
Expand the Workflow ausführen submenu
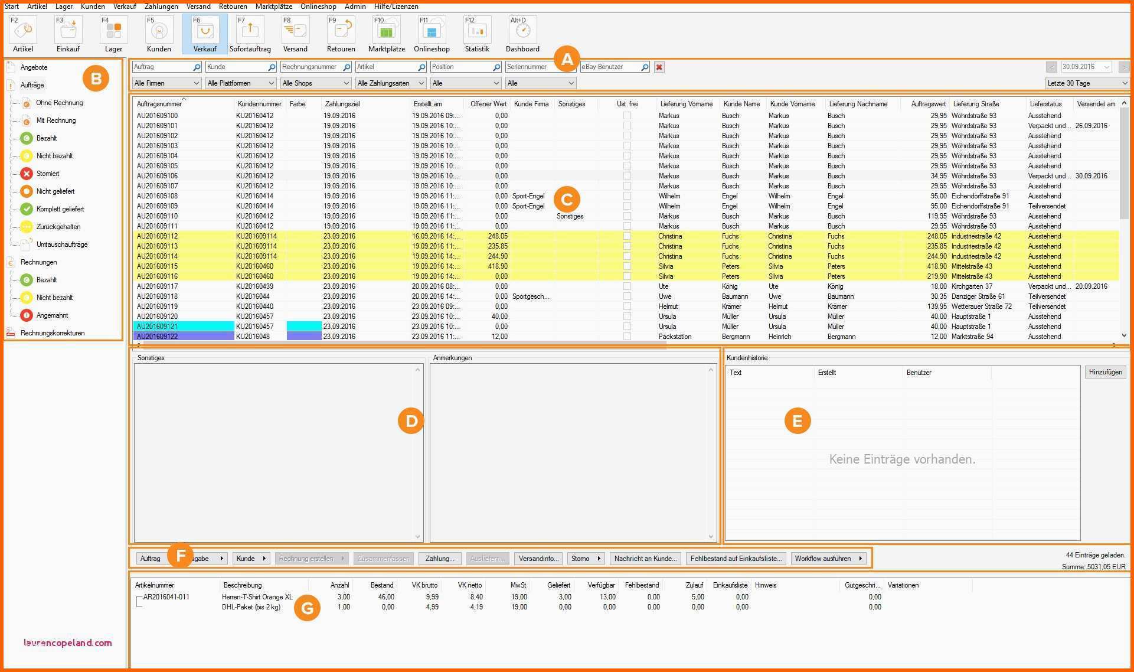click(861, 559)
